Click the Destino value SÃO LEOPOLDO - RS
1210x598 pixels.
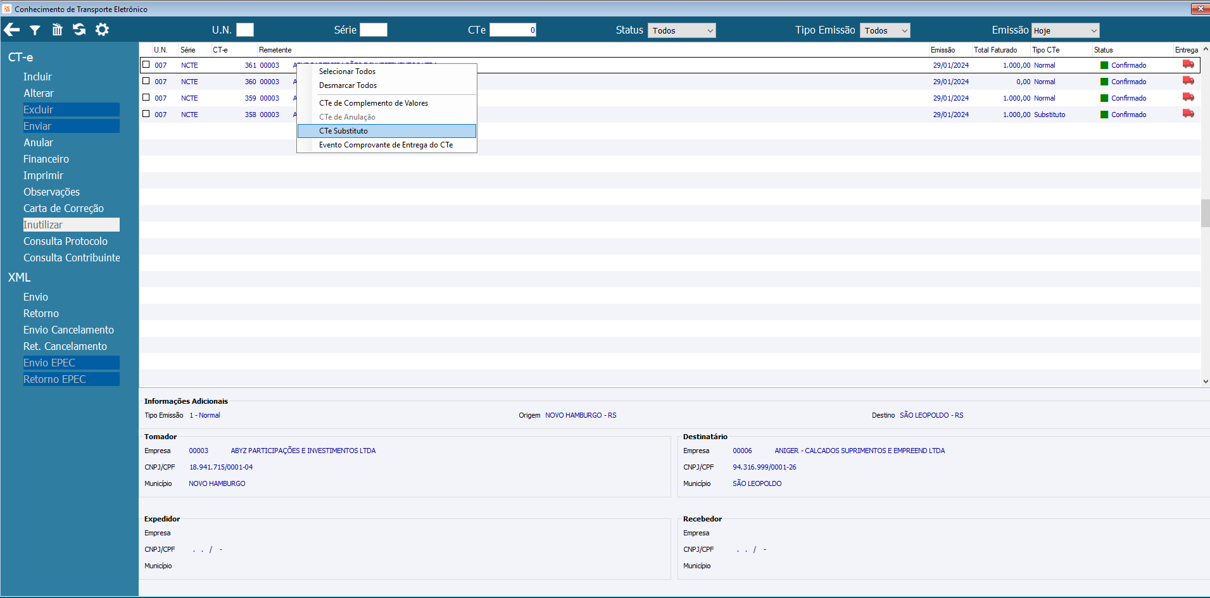click(x=931, y=415)
